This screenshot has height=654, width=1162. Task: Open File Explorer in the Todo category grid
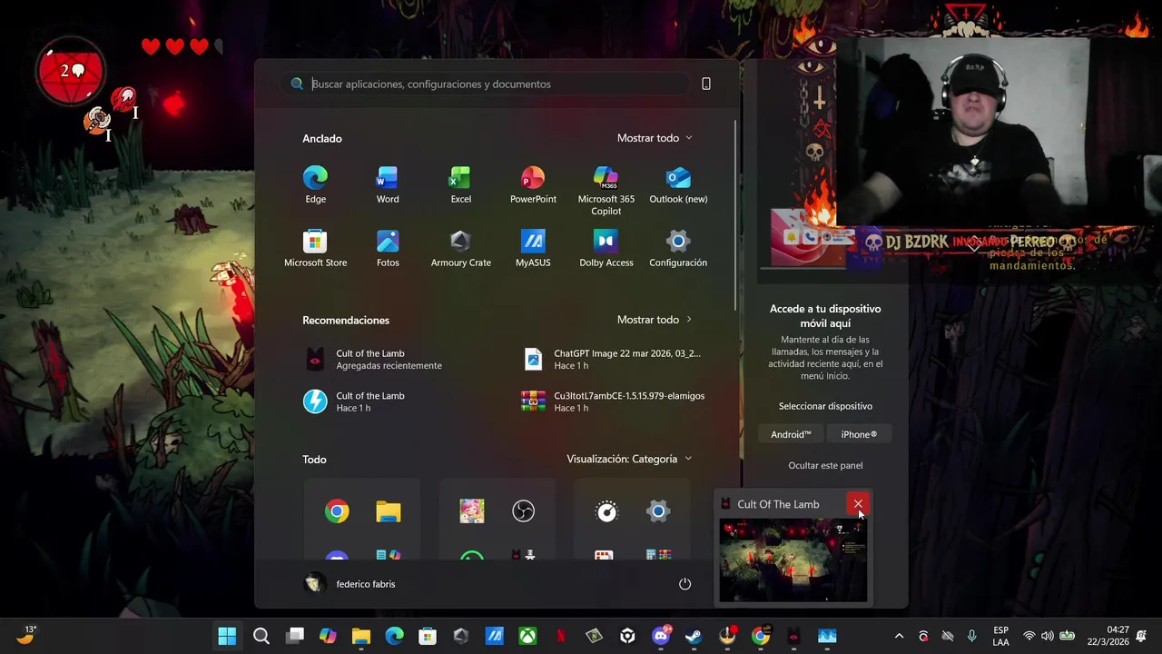click(389, 511)
